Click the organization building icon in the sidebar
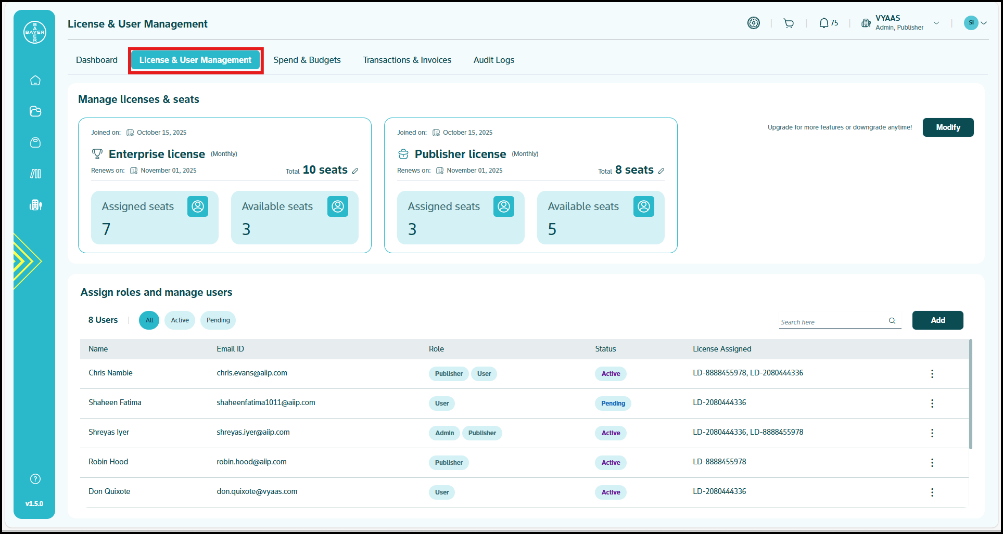Screen dimensions: 1003x534 tap(35, 205)
